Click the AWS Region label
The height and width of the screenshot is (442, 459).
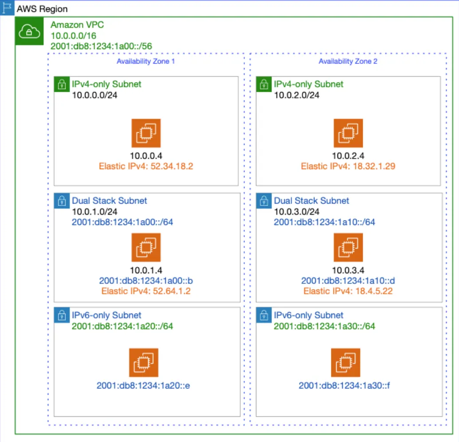(42, 9)
